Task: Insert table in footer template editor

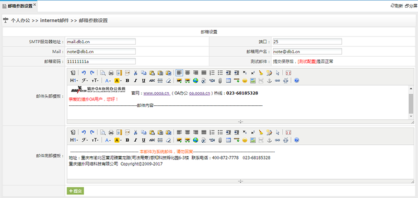Action: click(228, 140)
